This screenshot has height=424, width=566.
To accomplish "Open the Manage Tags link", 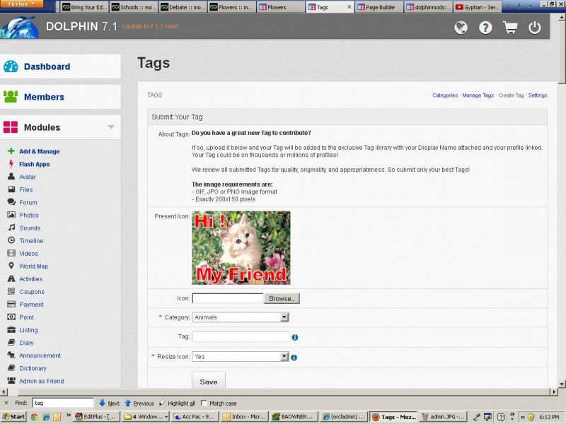I will [x=478, y=95].
